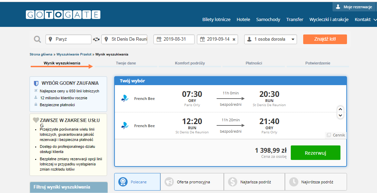Click the Paryż departure field
The image size is (377, 193).
coord(68,39)
